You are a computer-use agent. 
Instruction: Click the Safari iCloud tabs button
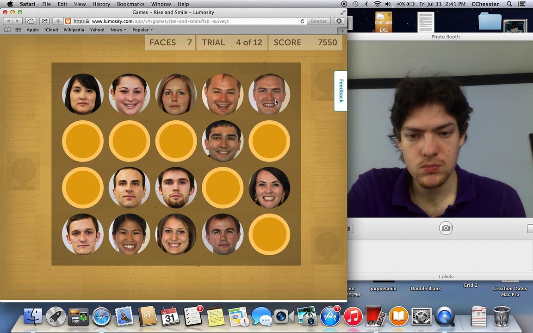coord(31,21)
